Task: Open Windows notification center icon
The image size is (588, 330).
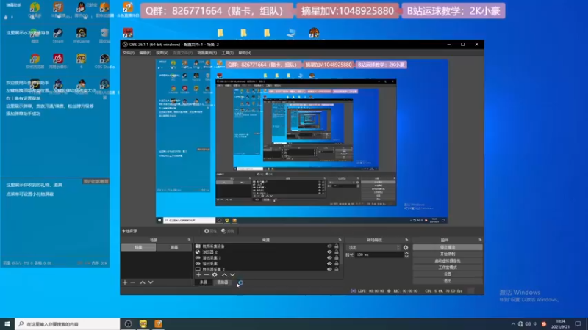Action: 578,323
